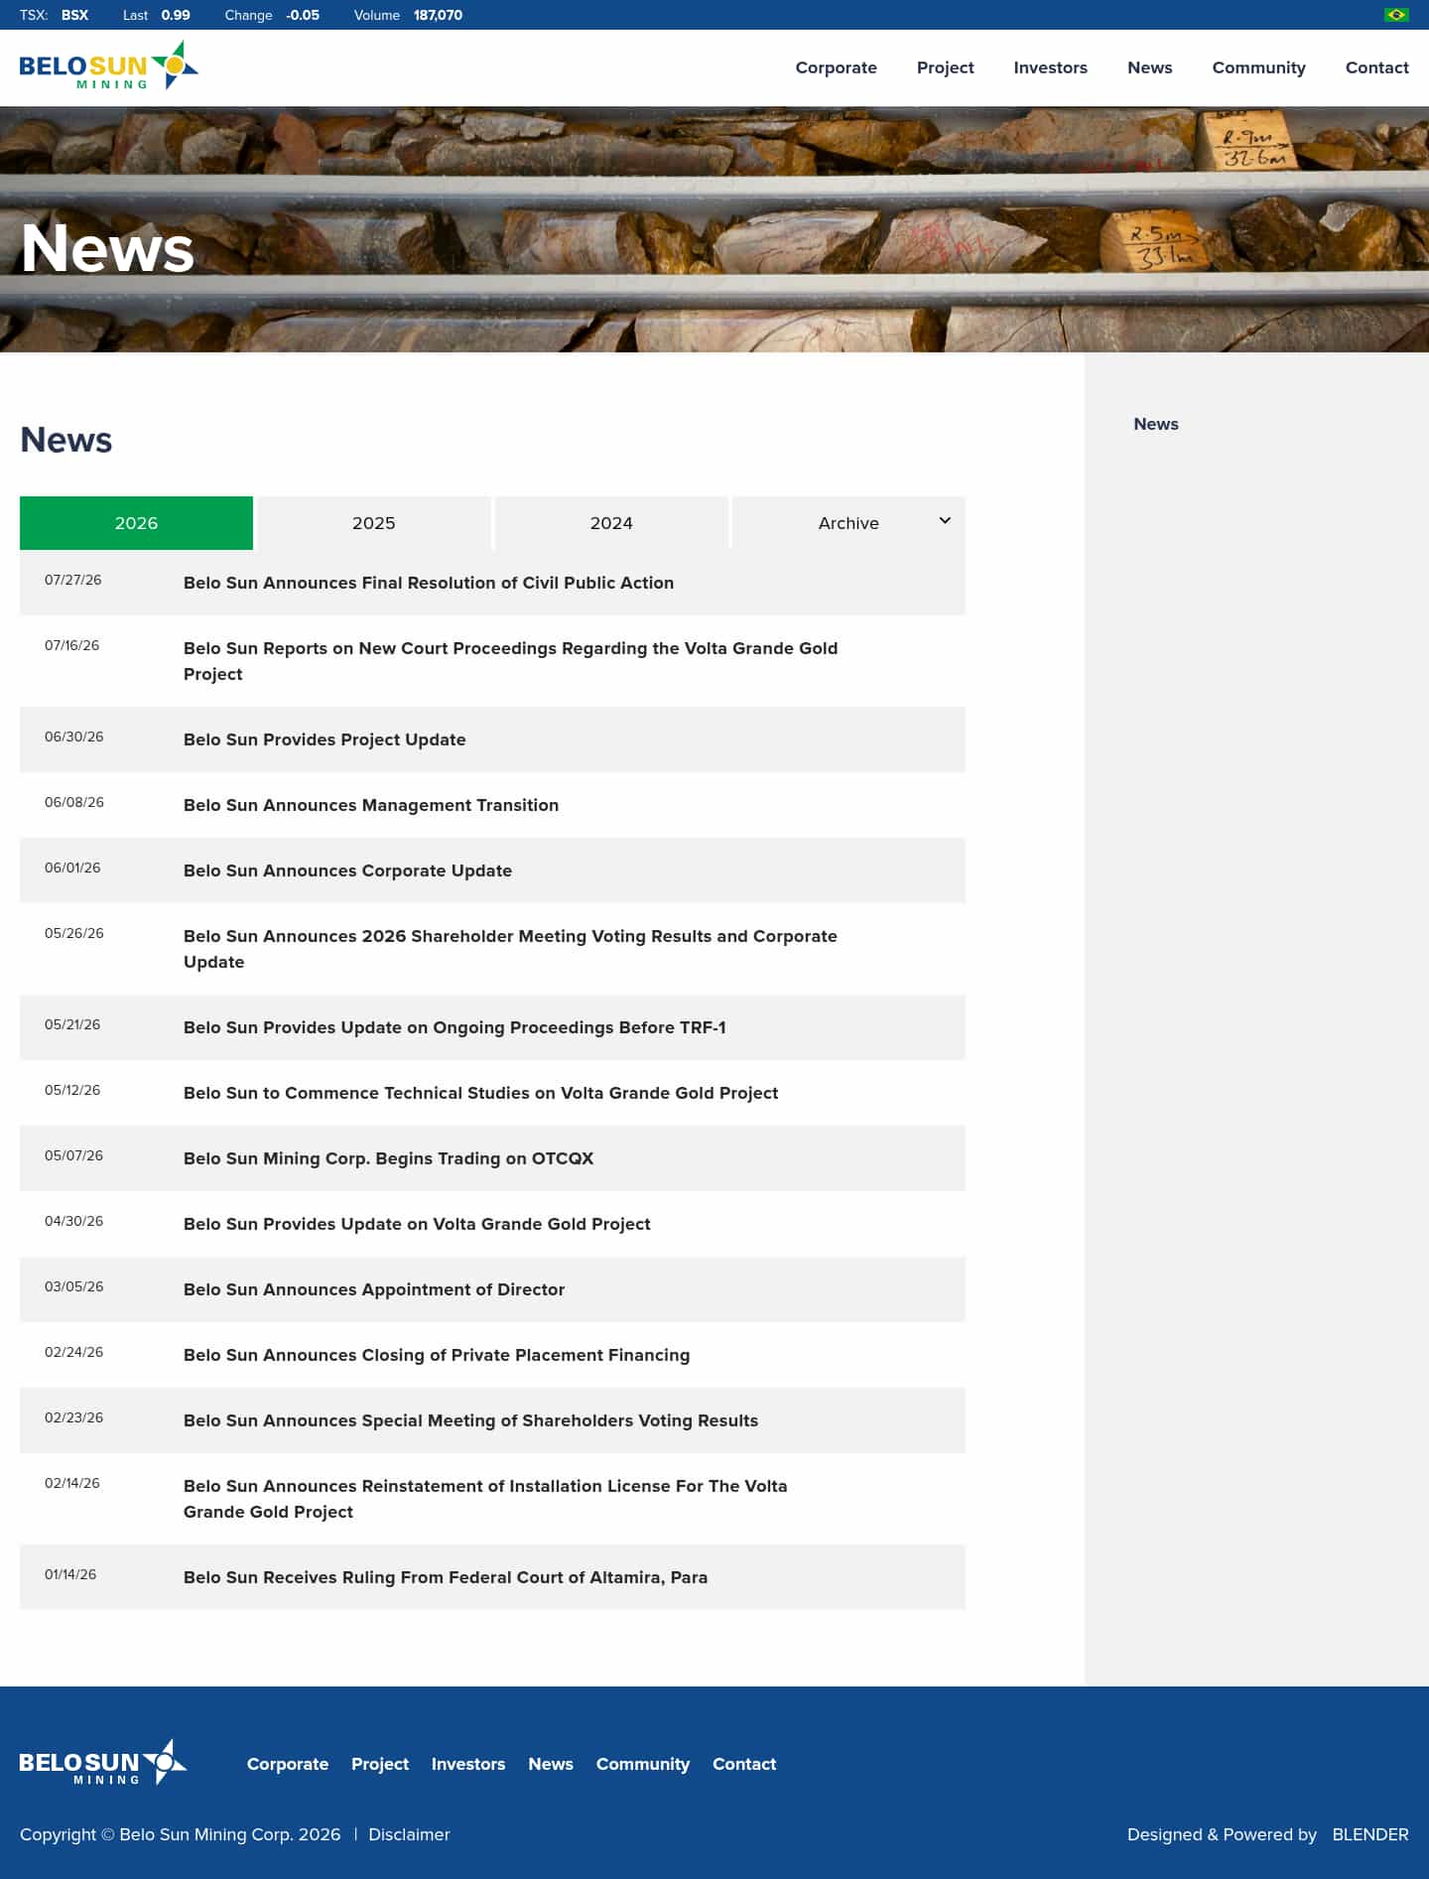Open the Corporate menu in header

coord(837,67)
